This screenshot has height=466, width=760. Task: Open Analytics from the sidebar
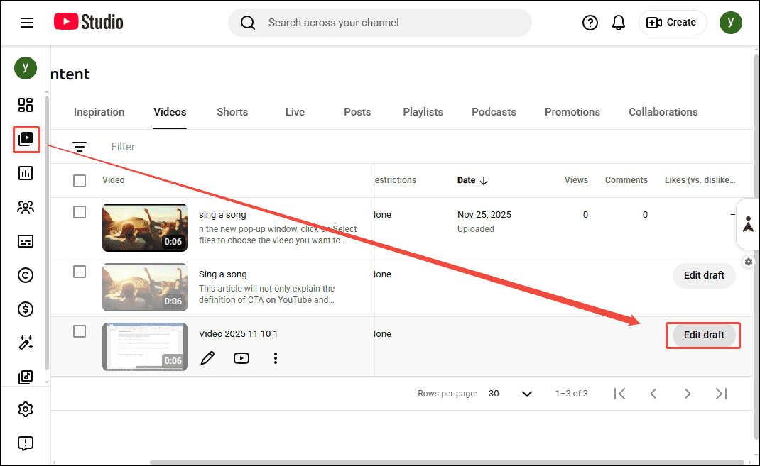[x=26, y=173]
